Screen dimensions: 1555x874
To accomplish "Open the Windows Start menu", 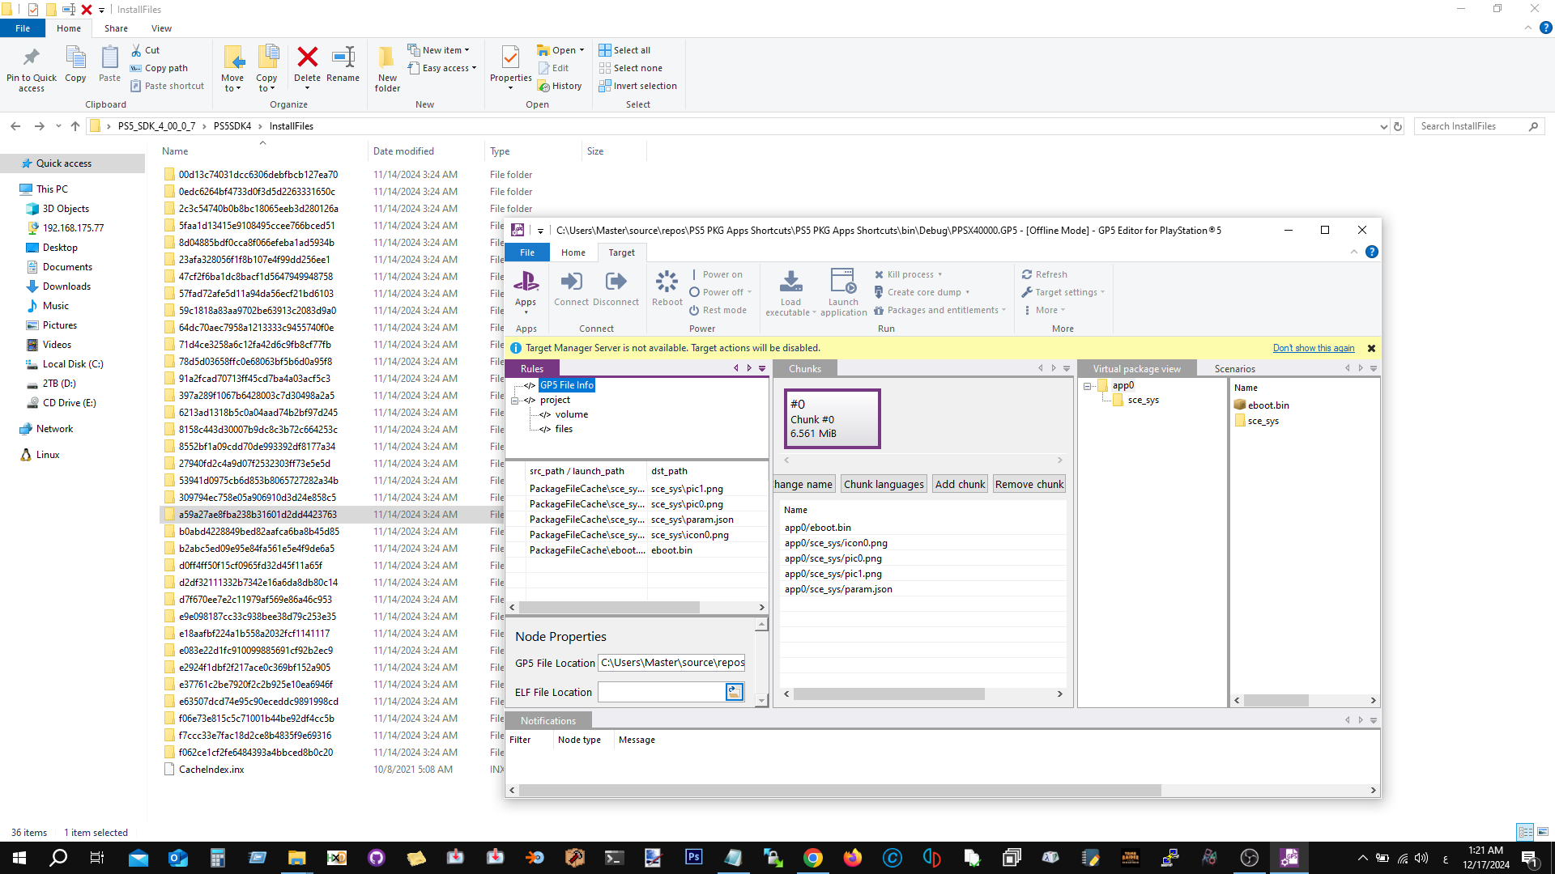I will point(19,858).
